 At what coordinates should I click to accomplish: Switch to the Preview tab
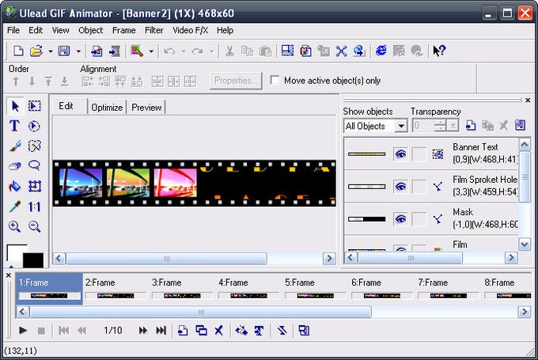point(146,108)
